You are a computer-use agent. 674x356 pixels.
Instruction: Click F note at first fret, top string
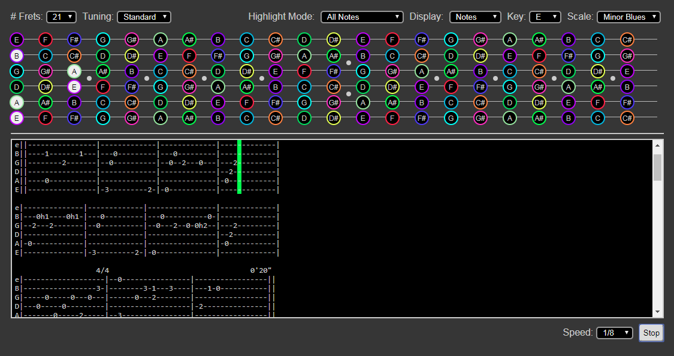point(45,40)
